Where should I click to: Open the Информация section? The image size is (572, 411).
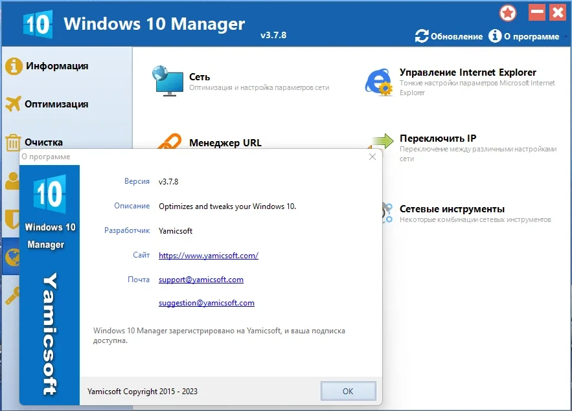click(x=57, y=66)
